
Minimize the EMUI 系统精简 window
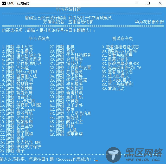[x=137, y=3]
